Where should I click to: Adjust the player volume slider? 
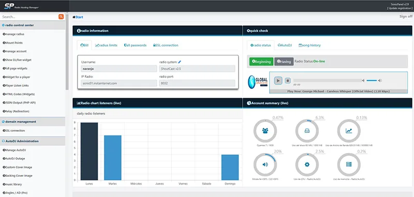tap(372, 81)
